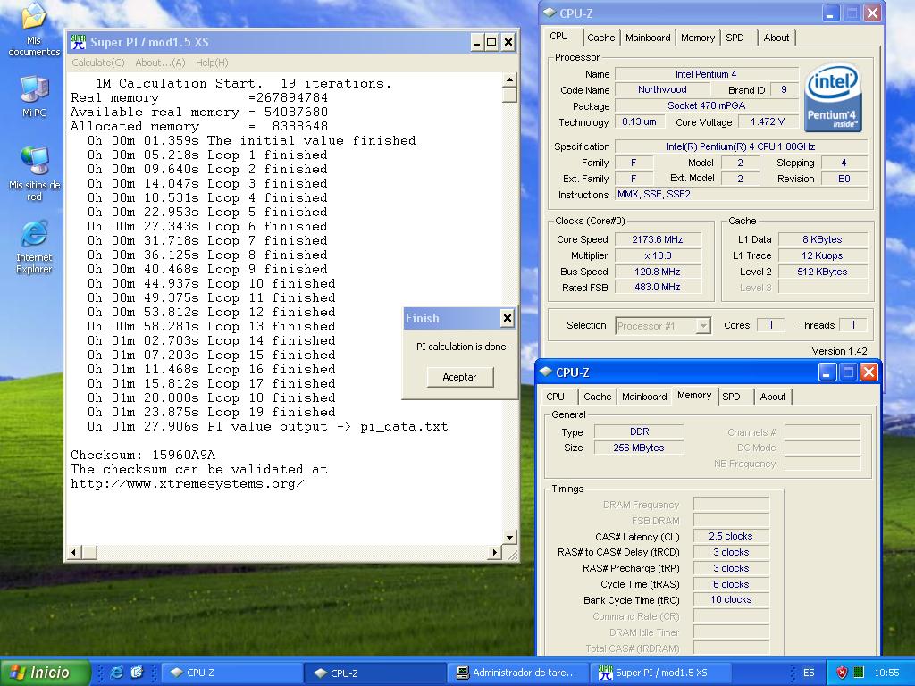Switch to second CPU-Z taskbar button

tap(374, 673)
